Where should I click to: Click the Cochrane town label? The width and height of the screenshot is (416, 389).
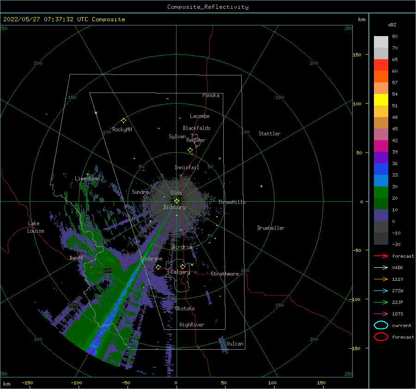click(151, 259)
